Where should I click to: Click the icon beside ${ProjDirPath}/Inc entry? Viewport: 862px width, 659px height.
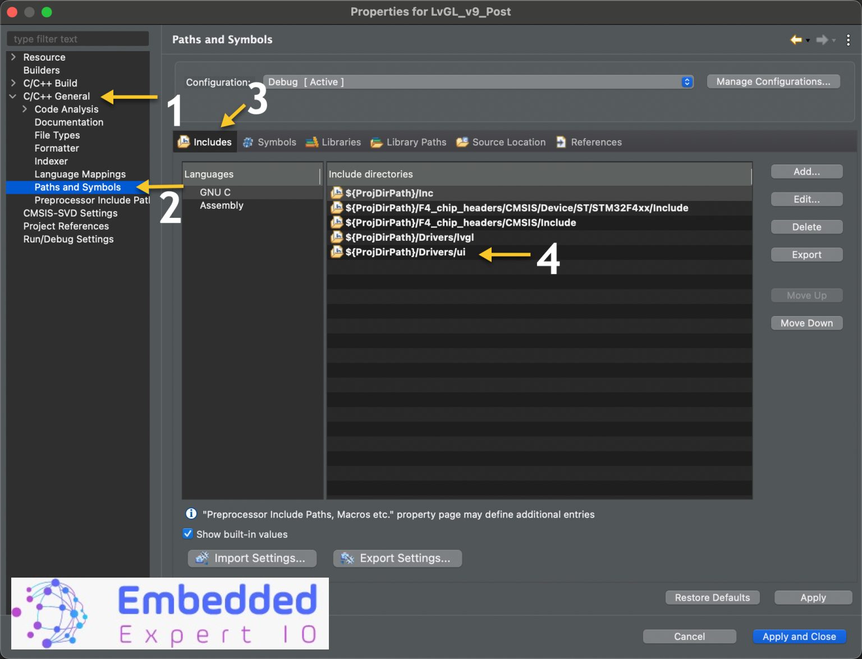pos(337,193)
